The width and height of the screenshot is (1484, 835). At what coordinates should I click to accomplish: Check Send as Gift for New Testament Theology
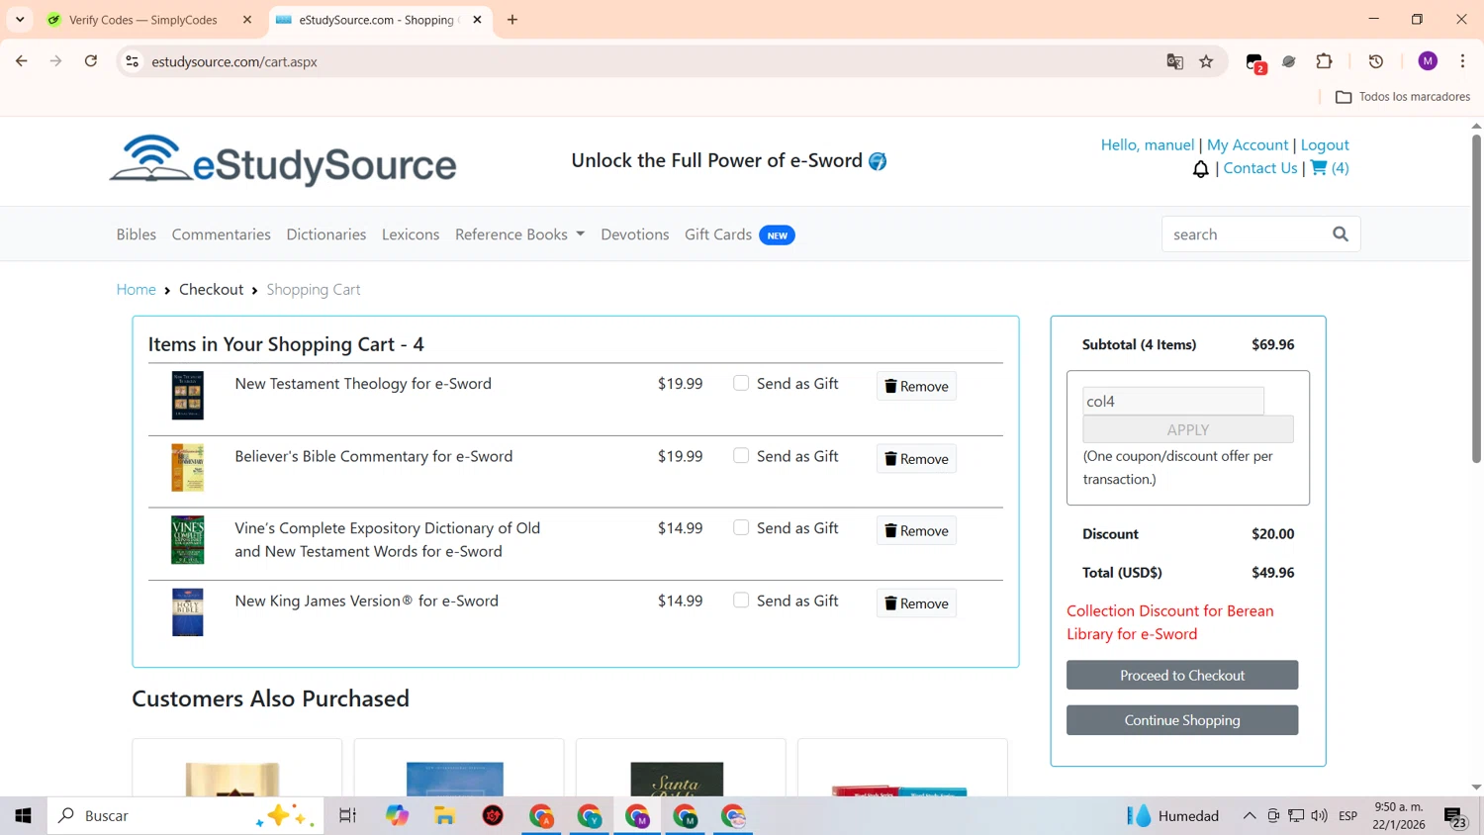(741, 383)
